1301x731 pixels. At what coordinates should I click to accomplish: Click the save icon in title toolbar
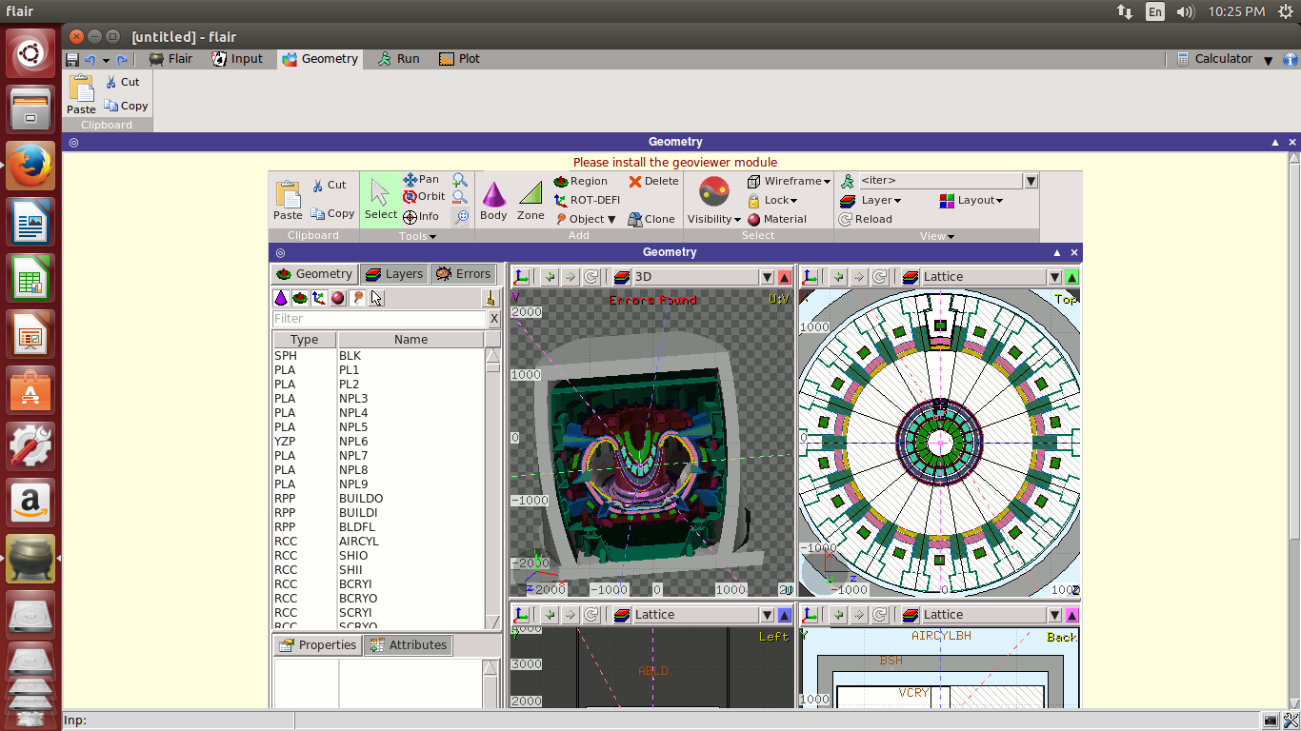72,59
